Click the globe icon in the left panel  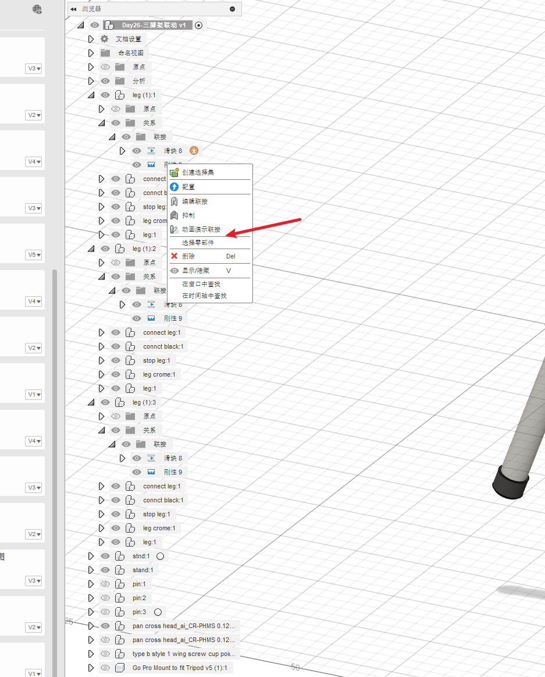click(37, 9)
